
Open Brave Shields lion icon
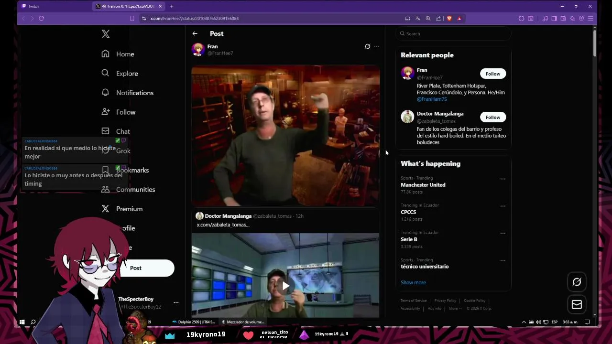(x=449, y=18)
